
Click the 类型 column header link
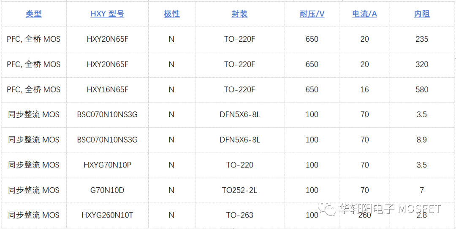click(x=34, y=14)
